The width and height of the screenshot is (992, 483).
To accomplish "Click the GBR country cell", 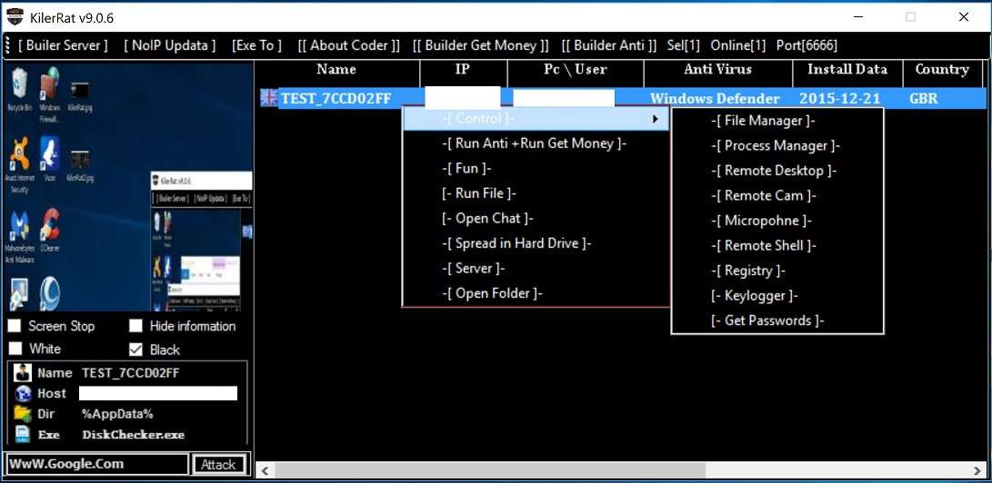I will point(924,98).
